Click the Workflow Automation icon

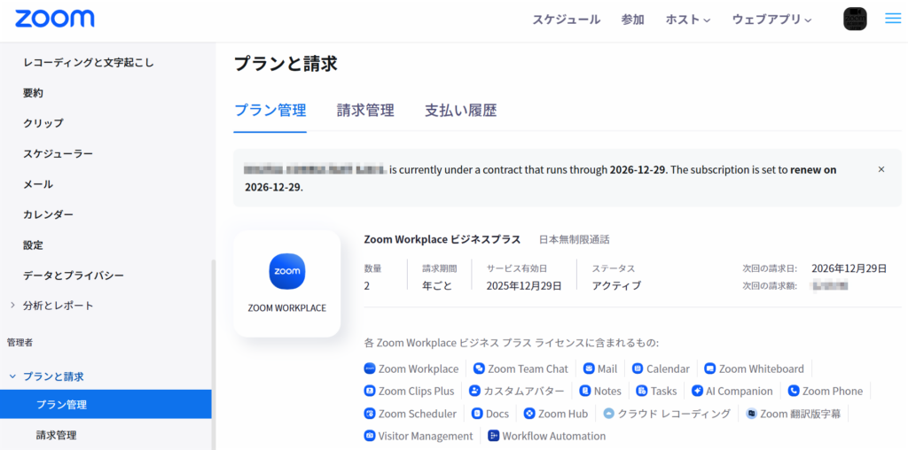(x=494, y=436)
